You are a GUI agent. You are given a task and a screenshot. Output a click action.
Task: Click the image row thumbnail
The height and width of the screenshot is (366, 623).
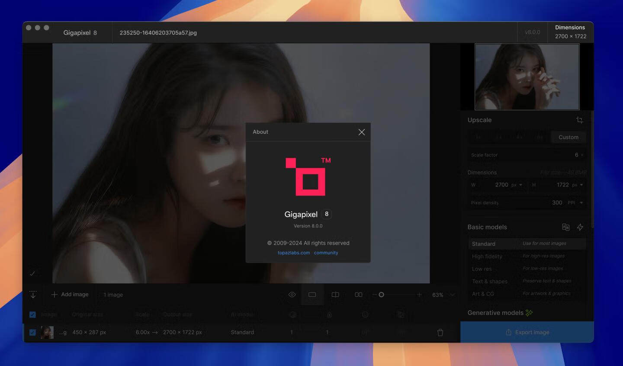(x=47, y=332)
